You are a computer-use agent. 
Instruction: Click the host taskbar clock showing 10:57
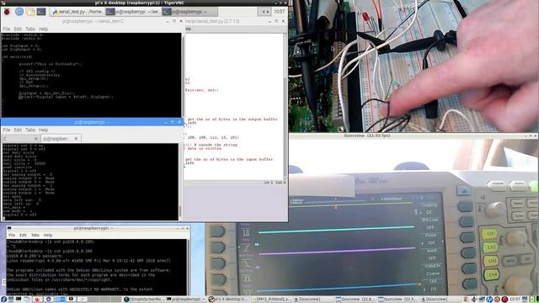pos(515,300)
